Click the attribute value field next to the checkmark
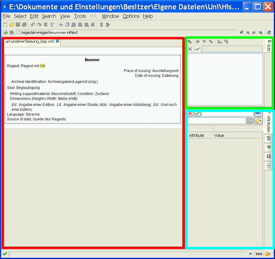 pyautogui.click(x=228, y=114)
